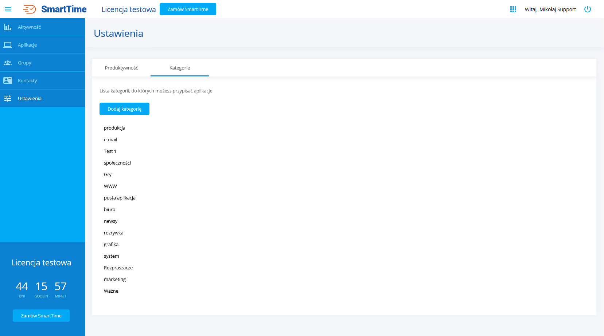The height and width of the screenshot is (336, 604).
Task: Open the Licencja testowa link
Action: 128,9
